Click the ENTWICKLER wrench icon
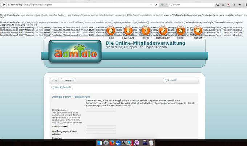Viewport: 247px width, 146px height. tap(163, 31)
